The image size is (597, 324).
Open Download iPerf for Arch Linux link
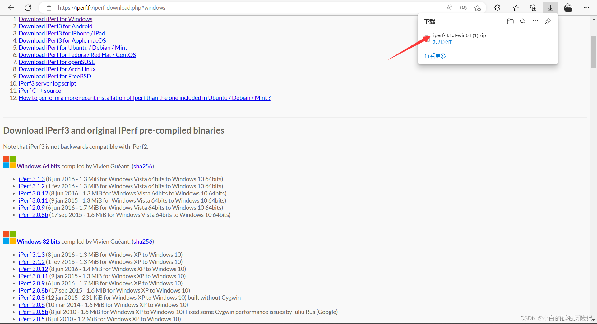57,69
